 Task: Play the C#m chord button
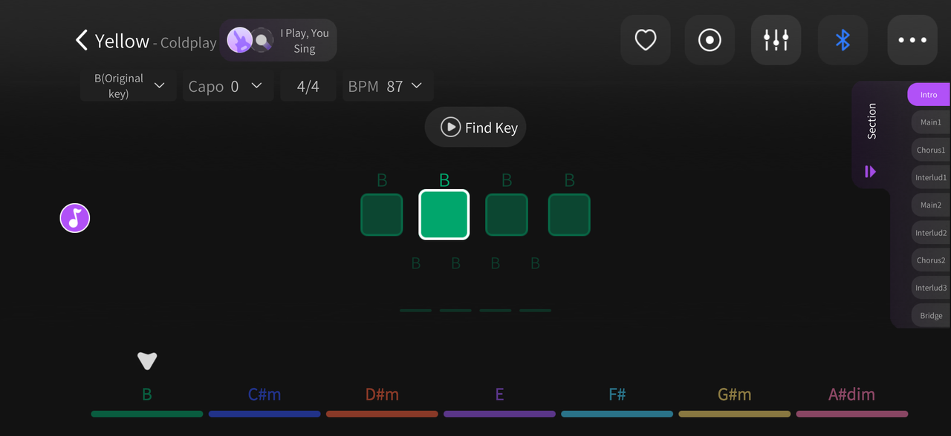tap(264, 402)
